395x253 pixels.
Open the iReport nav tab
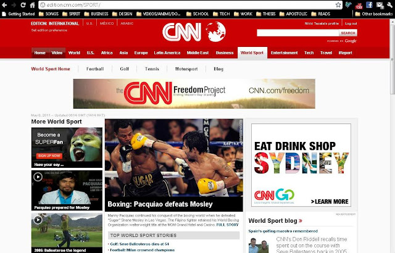pyautogui.click(x=346, y=53)
